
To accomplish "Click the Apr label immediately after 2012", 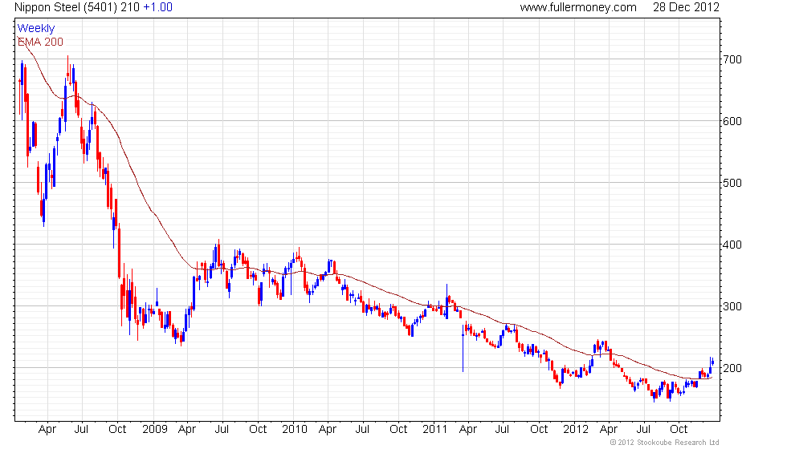I will pos(609,430).
